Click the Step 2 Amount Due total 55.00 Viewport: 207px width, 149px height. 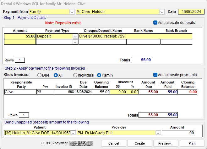point(148,115)
